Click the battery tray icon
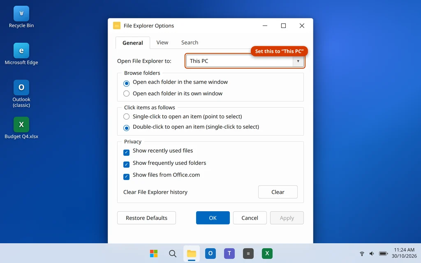The height and width of the screenshot is (263, 421). [383, 253]
